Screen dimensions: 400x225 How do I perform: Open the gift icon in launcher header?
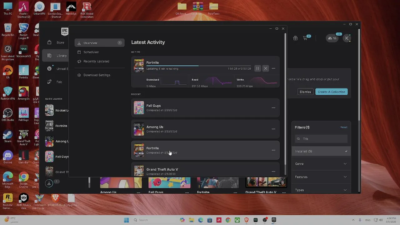point(295,38)
